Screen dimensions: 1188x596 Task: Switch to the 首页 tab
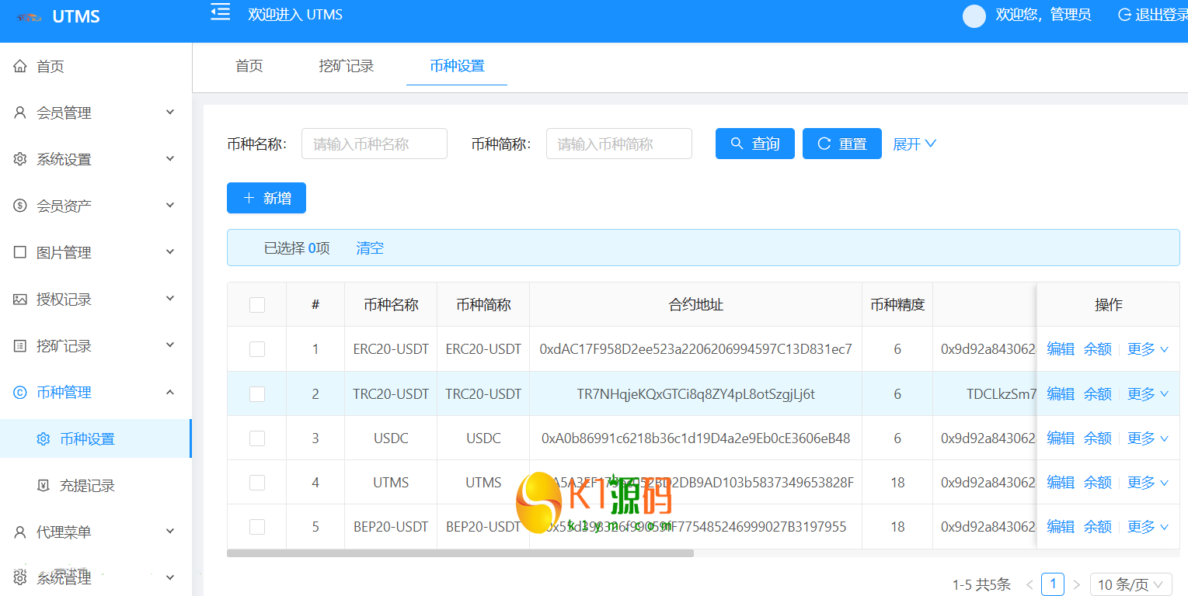click(249, 66)
